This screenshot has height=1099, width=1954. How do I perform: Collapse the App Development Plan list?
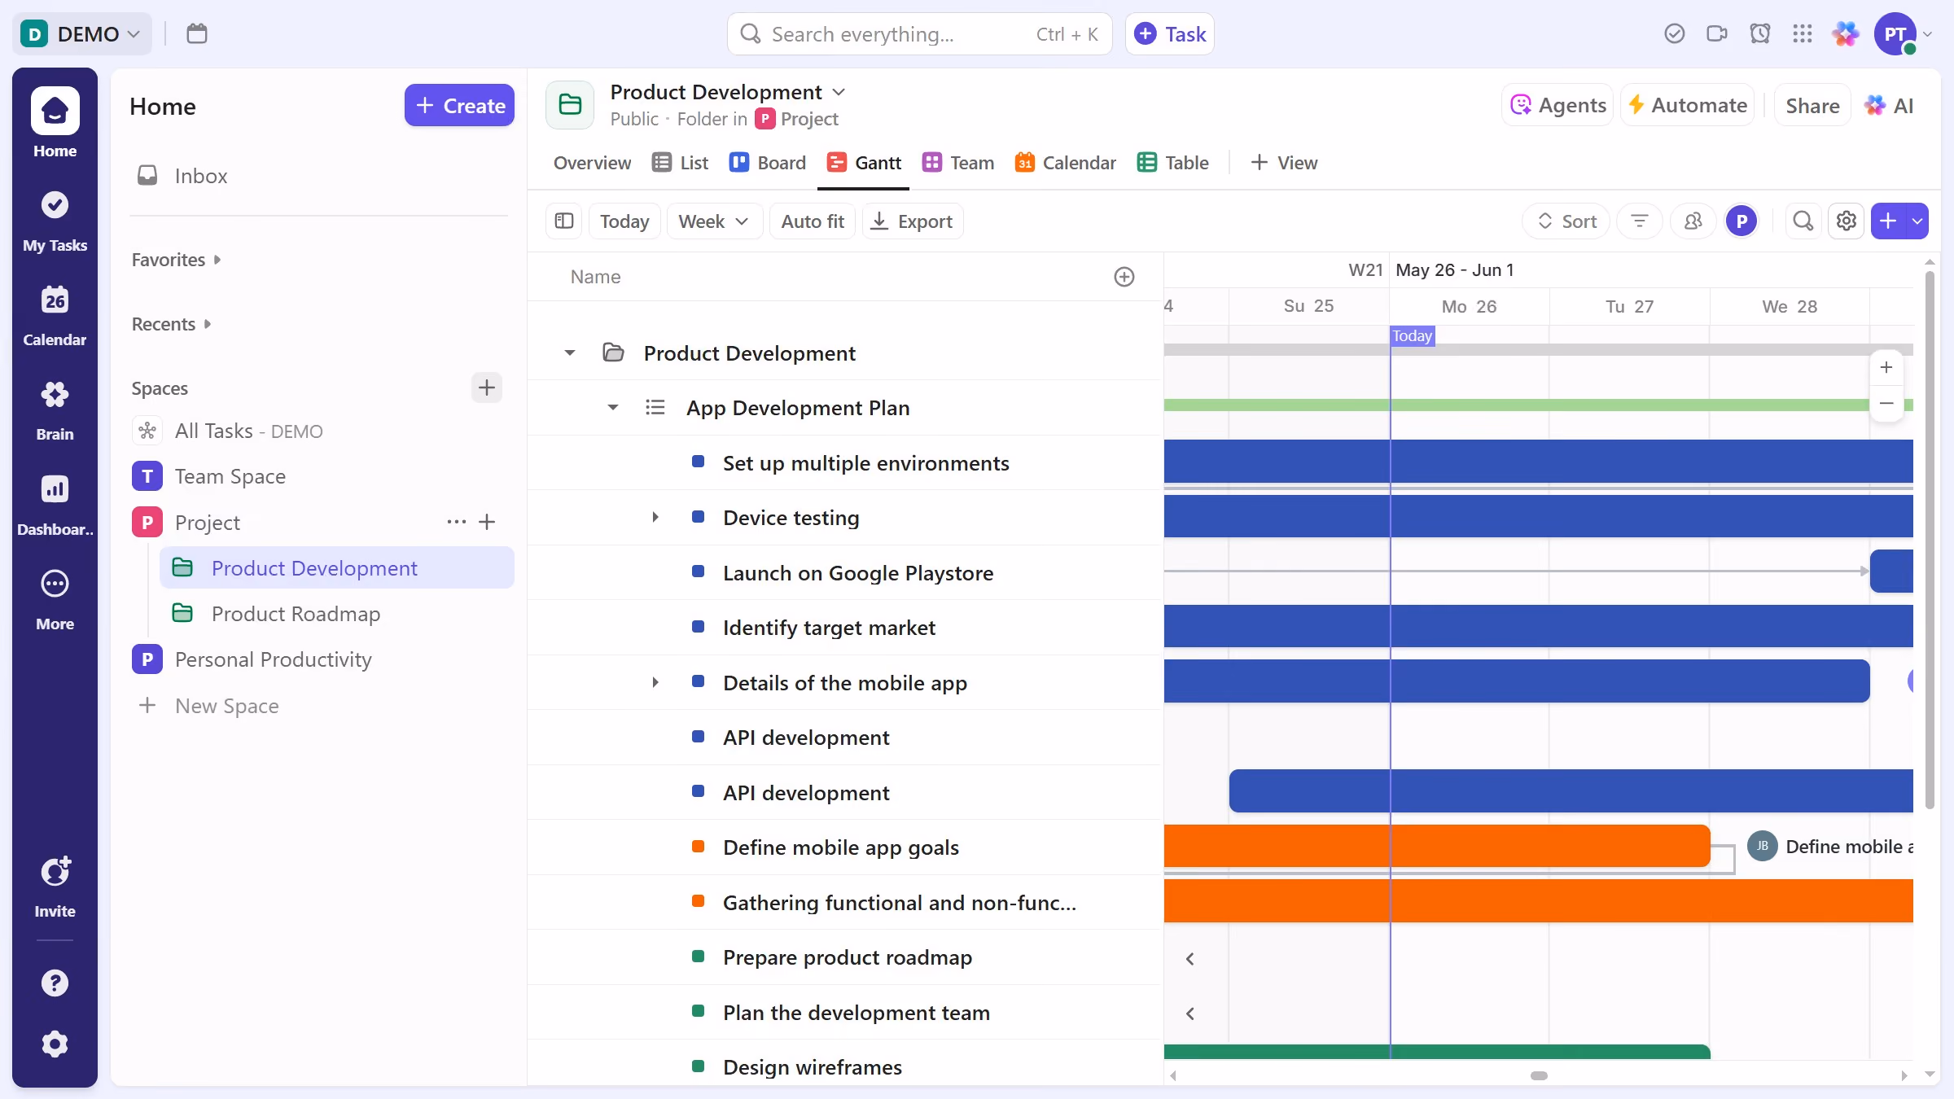click(x=613, y=407)
